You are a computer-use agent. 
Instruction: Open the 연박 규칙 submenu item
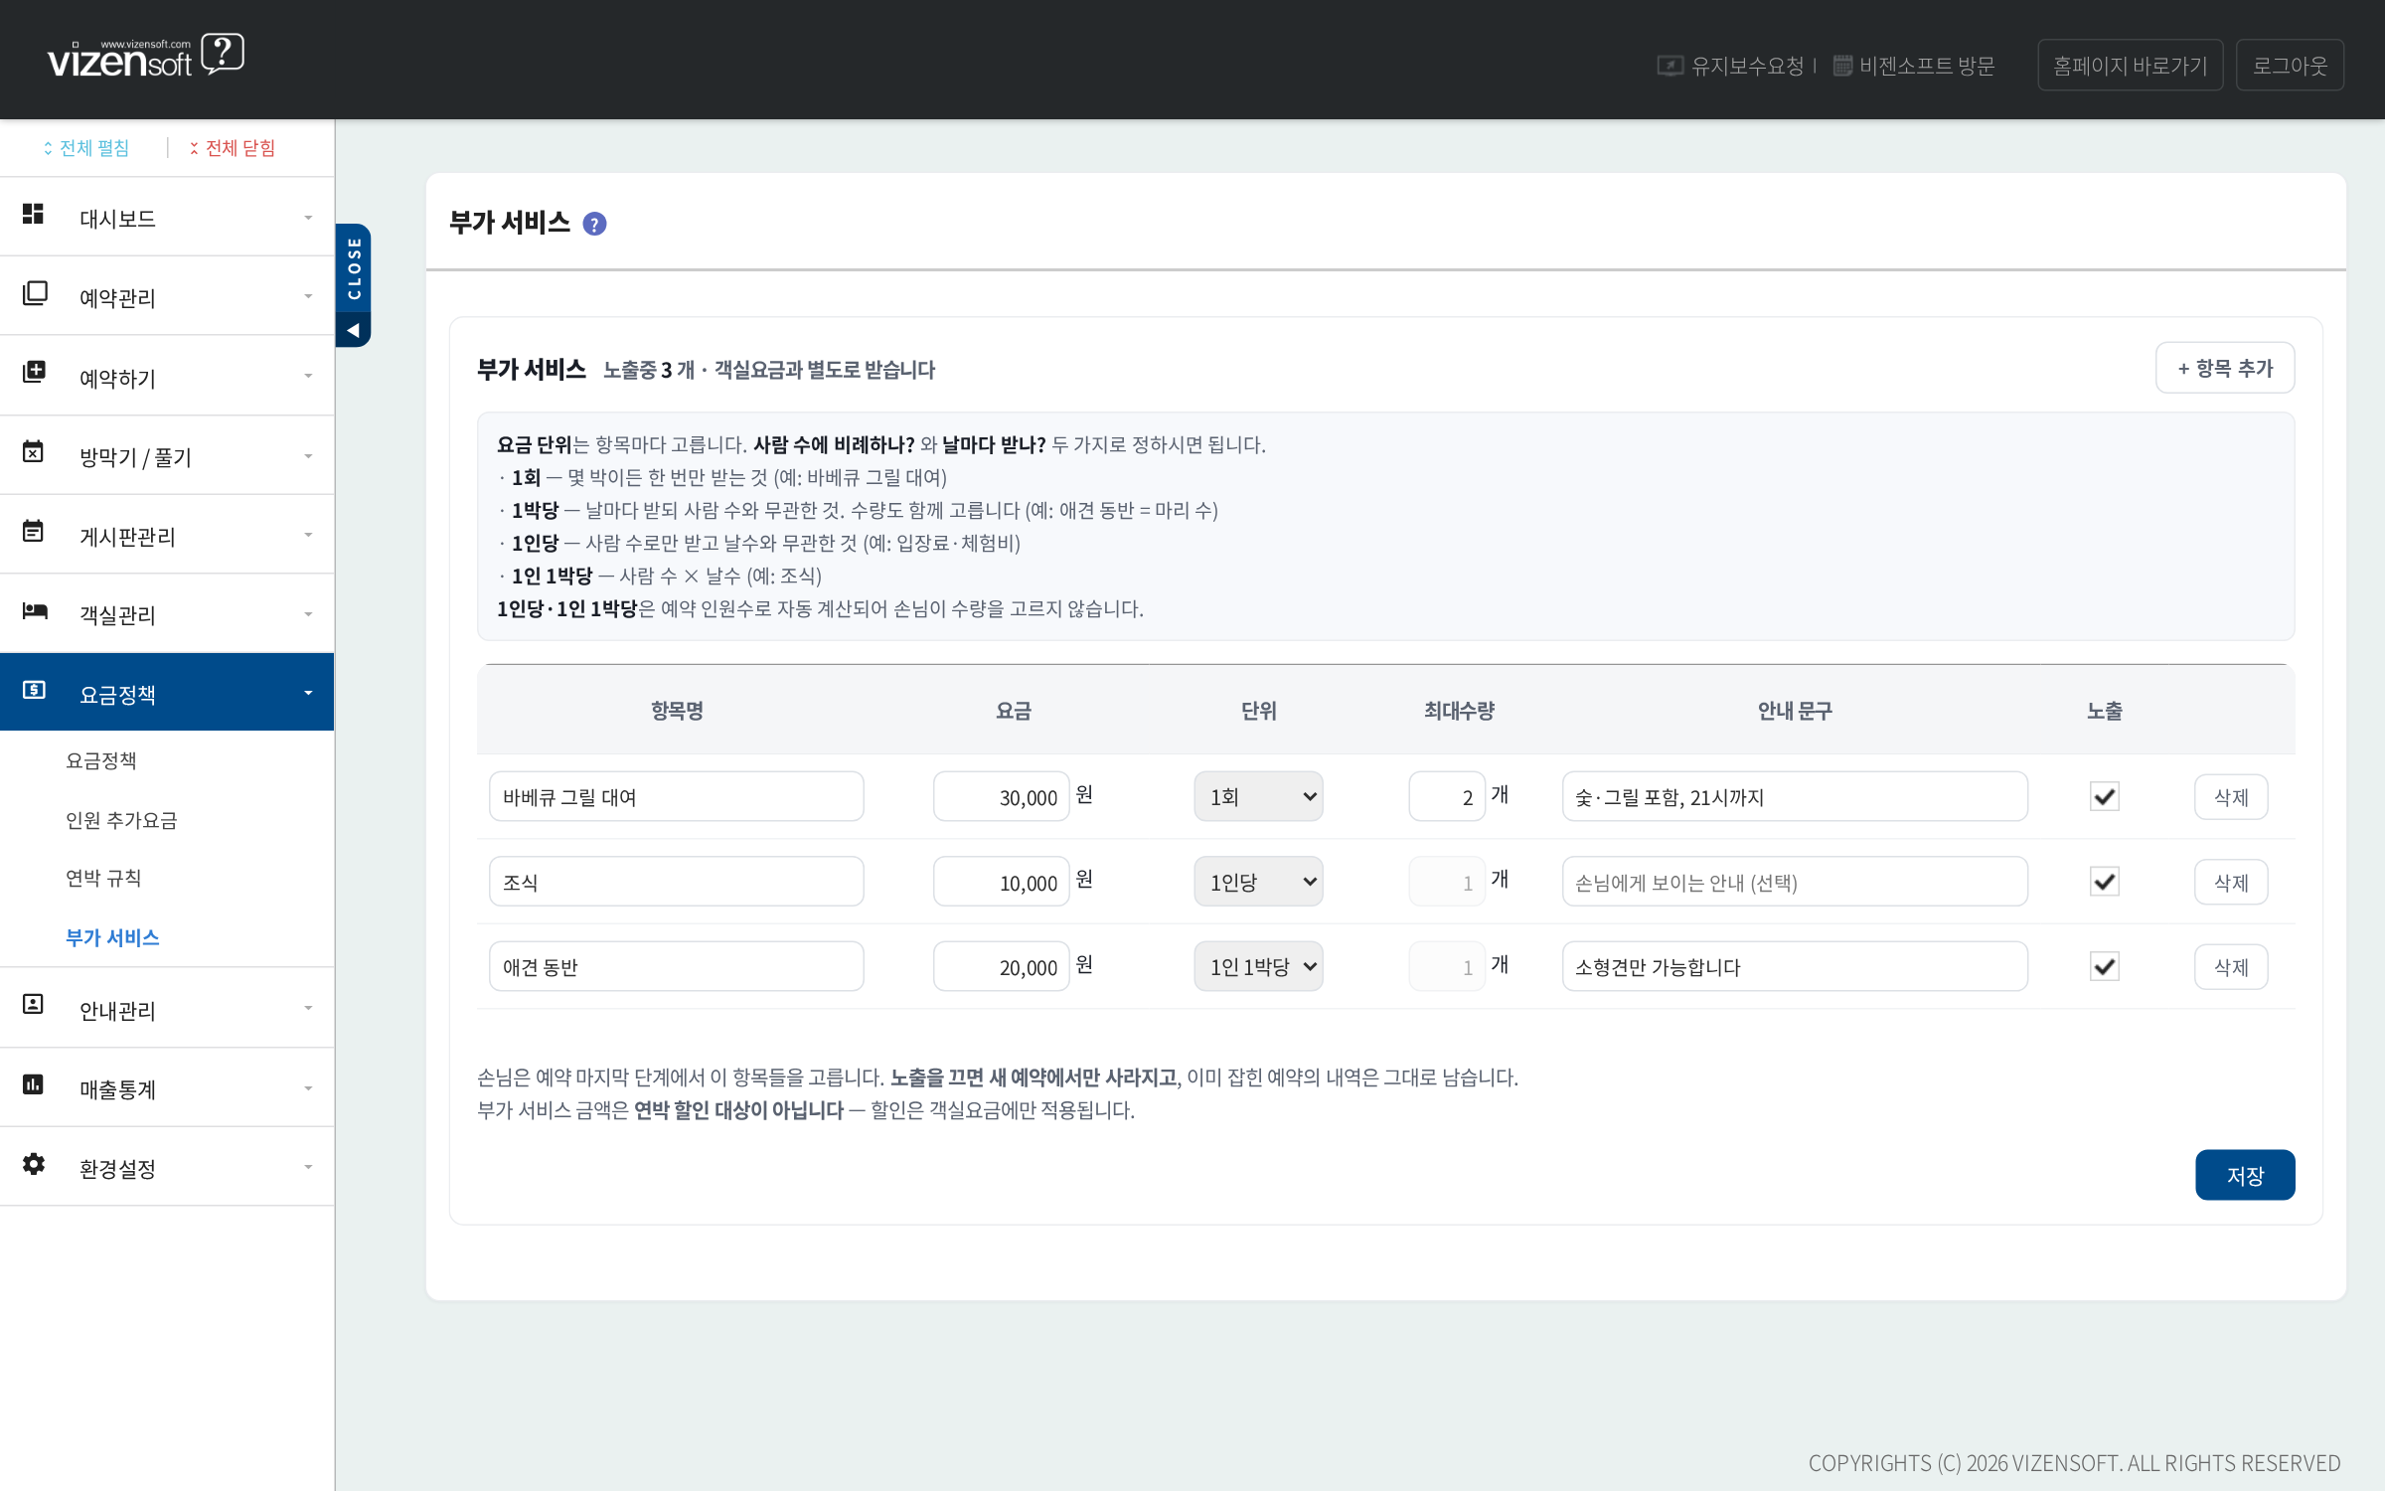point(103,878)
